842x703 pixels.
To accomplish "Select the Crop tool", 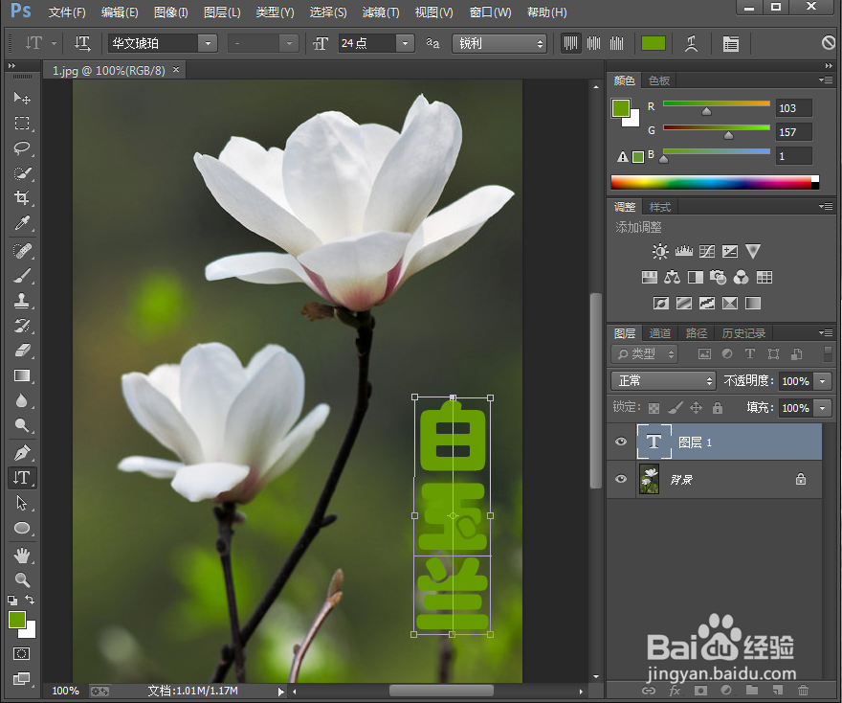I will [x=22, y=198].
